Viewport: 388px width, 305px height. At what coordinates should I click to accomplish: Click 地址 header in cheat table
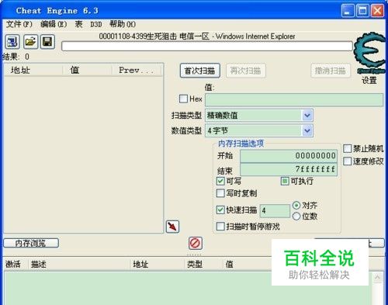[x=158, y=264]
